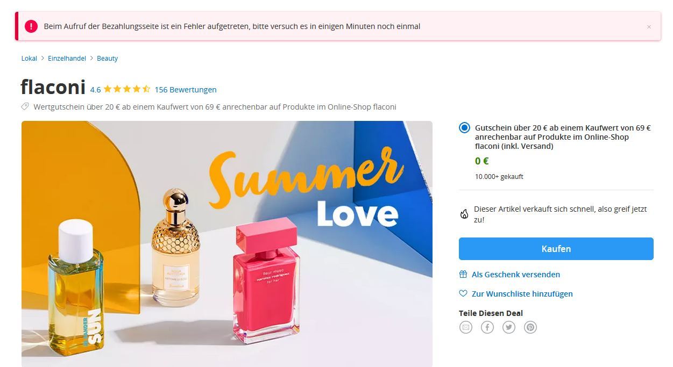The width and height of the screenshot is (673, 367).
Task: Share deal on Facebook
Action: (x=487, y=327)
